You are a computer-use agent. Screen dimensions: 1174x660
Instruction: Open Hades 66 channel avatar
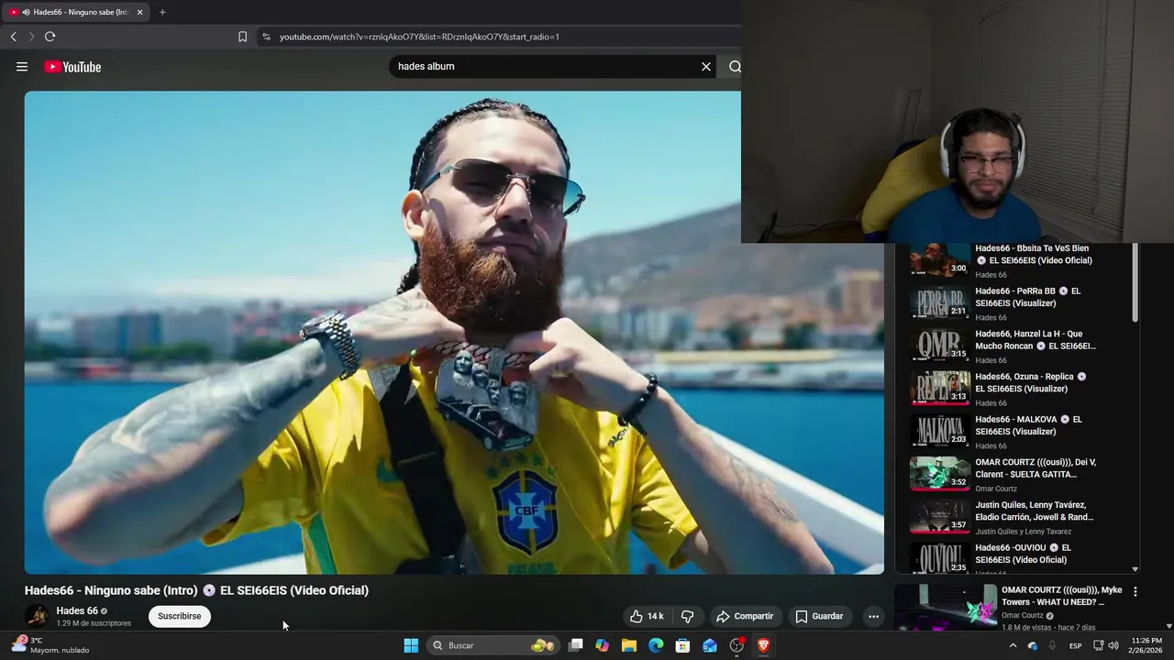pyautogui.click(x=37, y=616)
